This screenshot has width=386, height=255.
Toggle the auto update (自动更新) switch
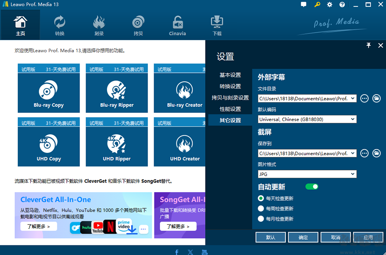tap(312, 187)
